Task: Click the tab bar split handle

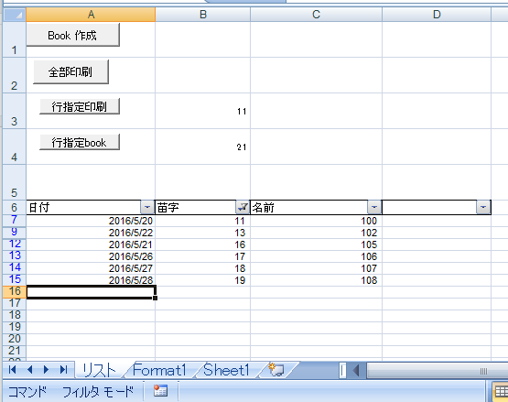Action: coord(342,370)
